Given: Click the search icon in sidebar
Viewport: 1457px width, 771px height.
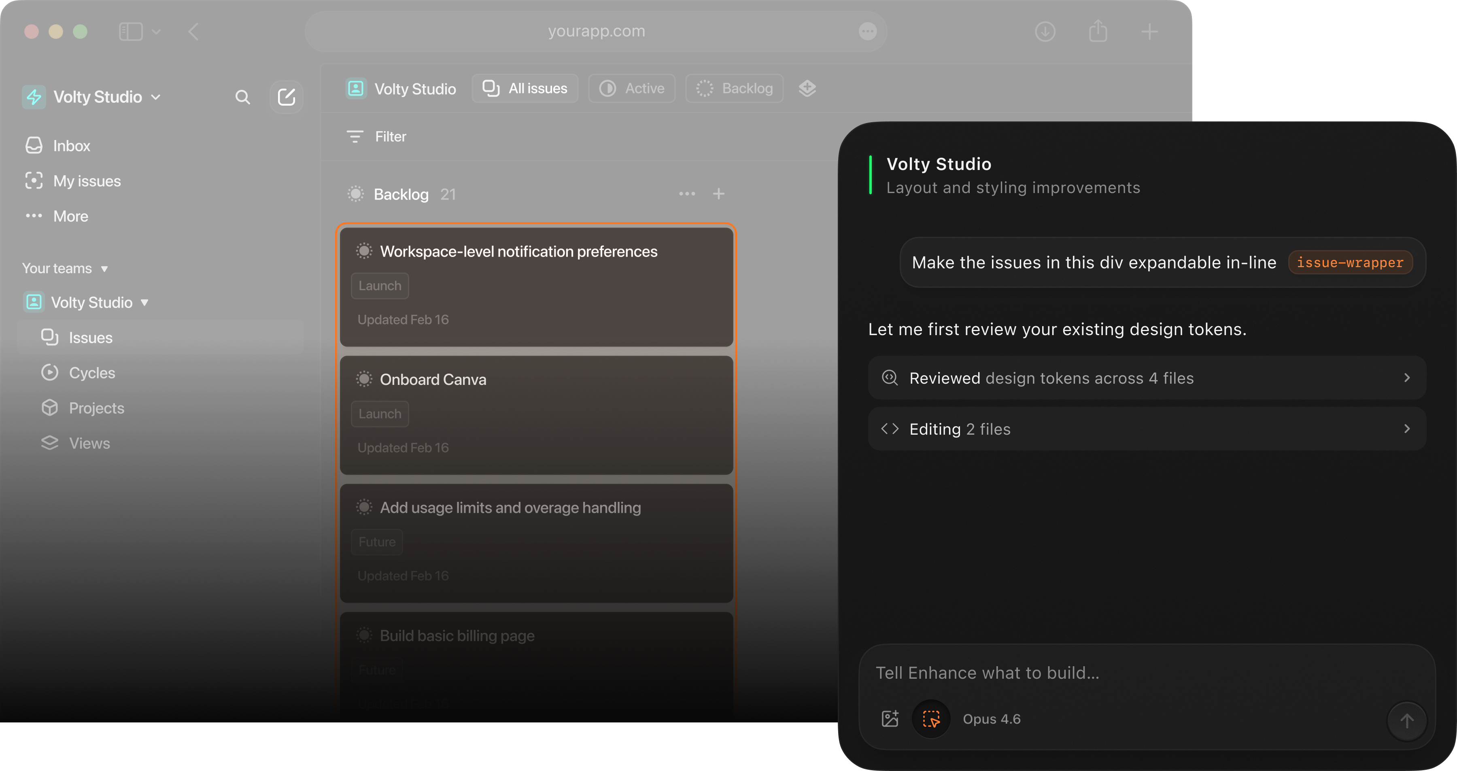Looking at the screenshot, I should 242,97.
